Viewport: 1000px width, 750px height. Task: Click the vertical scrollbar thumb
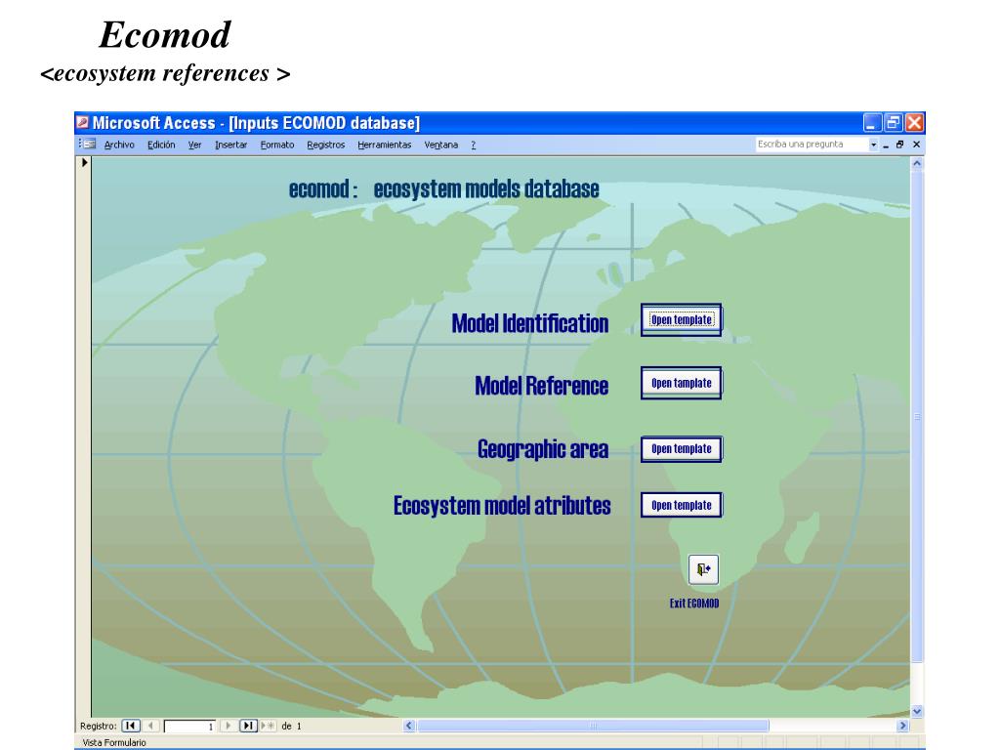pyautogui.click(x=917, y=416)
